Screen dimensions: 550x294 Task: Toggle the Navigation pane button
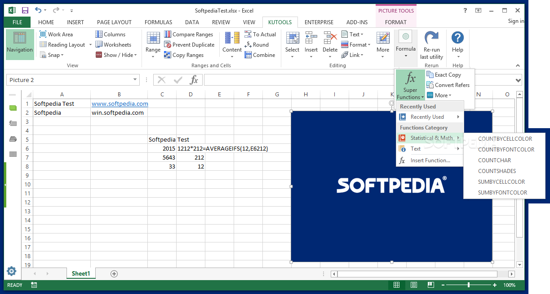pyautogui.click(x=20, y=44)
